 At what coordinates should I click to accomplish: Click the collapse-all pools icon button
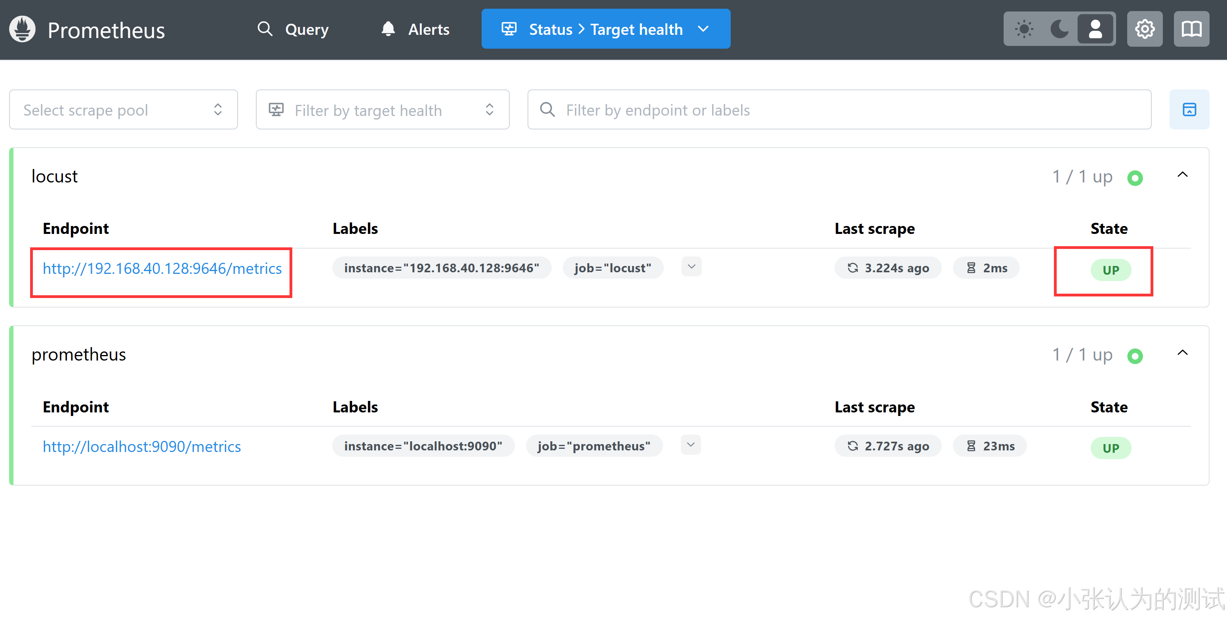click(1189, 110)
